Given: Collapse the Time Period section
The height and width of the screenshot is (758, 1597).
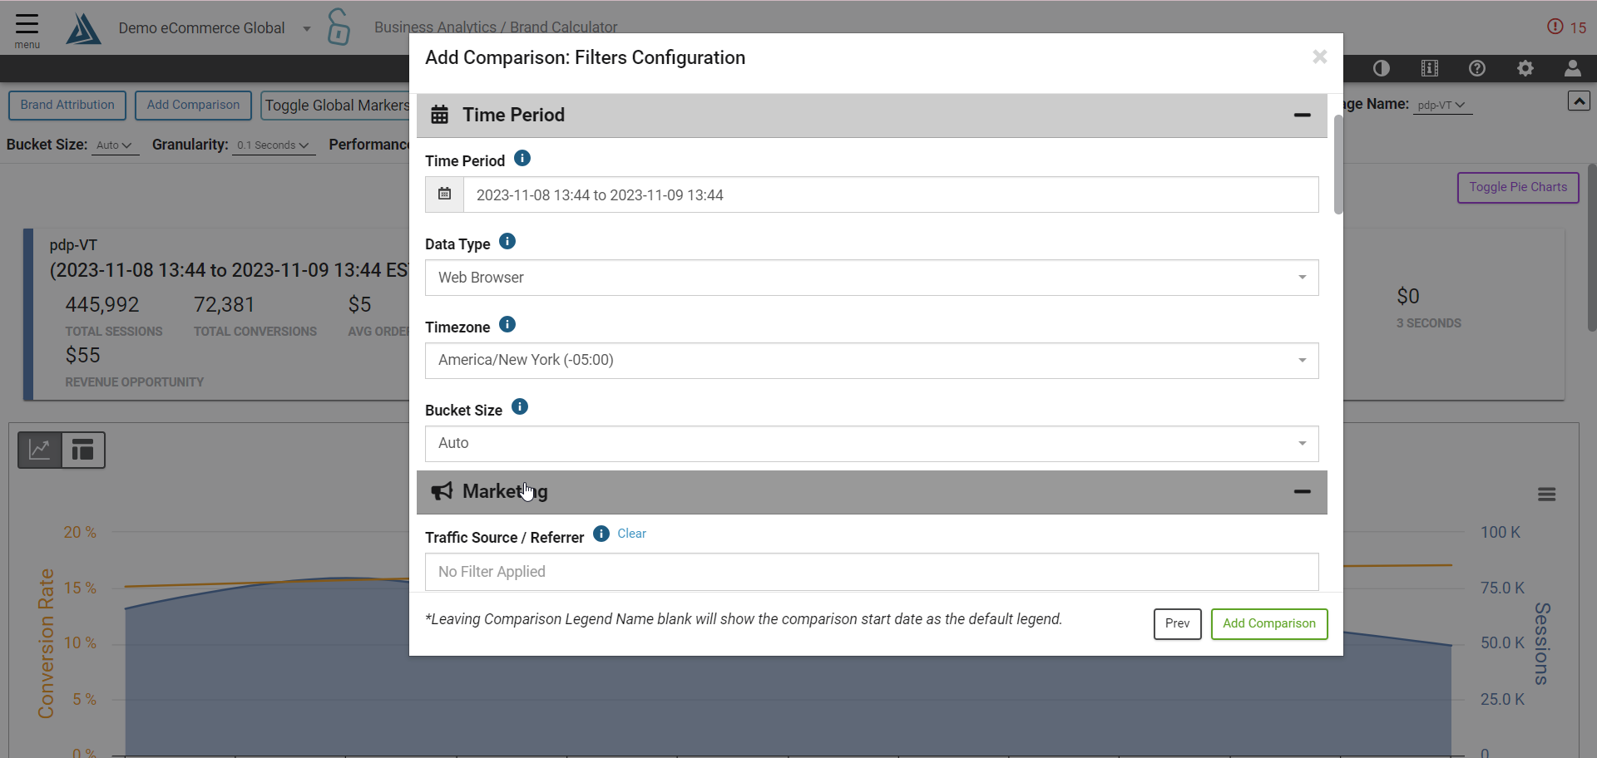Looking at the screenshot, I should (1302, 116).
